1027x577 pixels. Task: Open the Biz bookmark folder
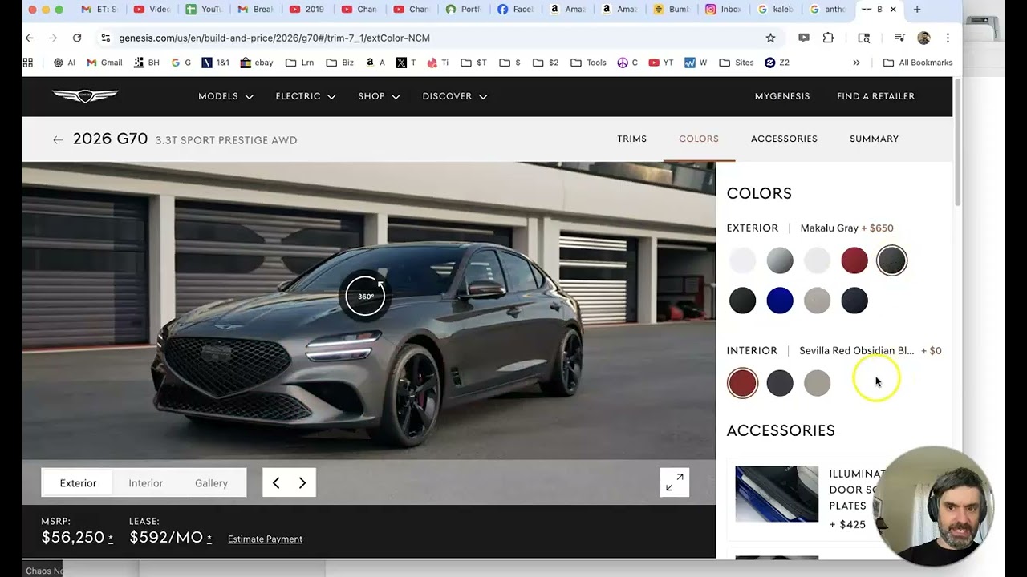click(x=339, y=63)
